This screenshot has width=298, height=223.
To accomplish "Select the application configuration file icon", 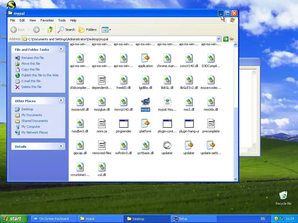I will tap(146, 58).
